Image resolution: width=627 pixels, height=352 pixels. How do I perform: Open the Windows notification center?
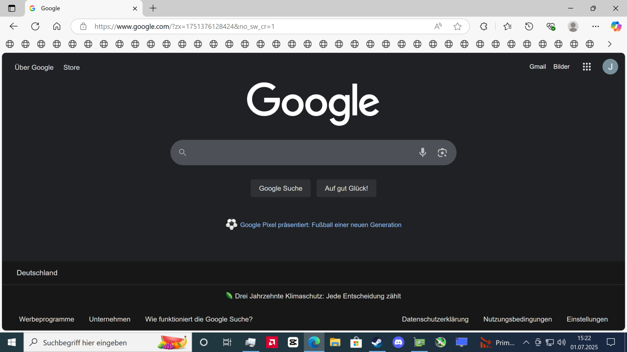point(611,342)
